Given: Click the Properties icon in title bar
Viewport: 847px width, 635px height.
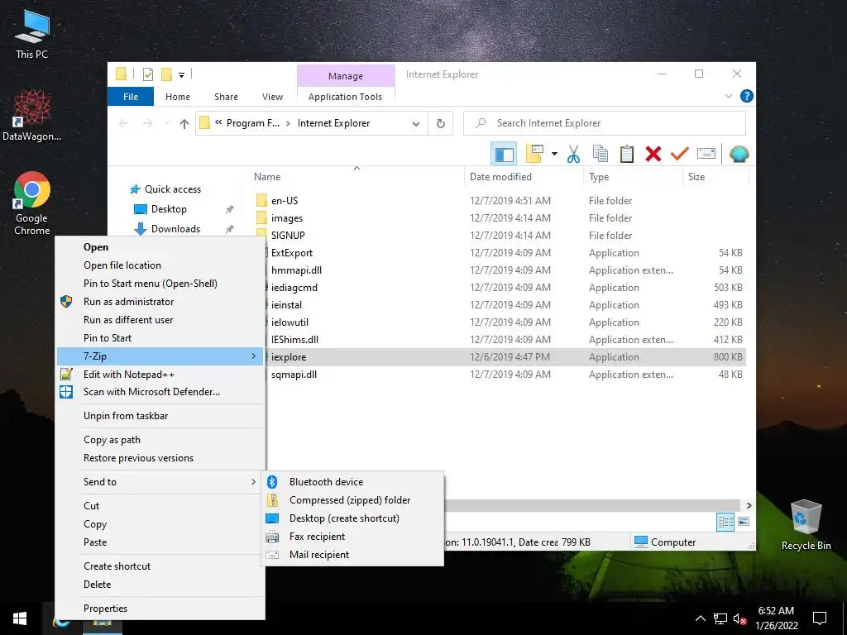Looking at the screenshot, I should coord(147,74).
